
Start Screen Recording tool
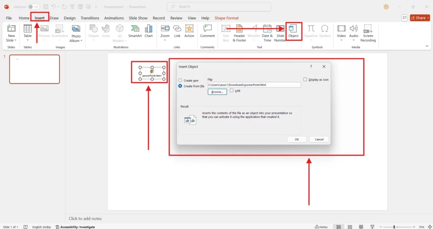(368, 30)
